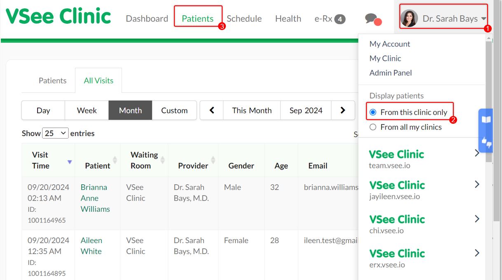Select 'From this clinic only' radio button
Viewport: 502px width, 280px height.
(373, 112)
